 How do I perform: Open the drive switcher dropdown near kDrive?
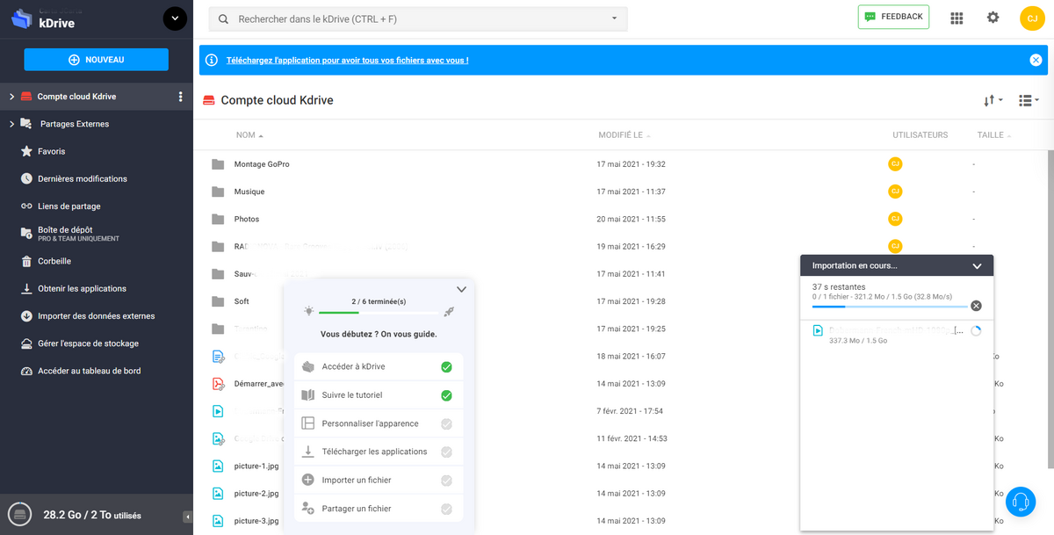coord(175,18)
